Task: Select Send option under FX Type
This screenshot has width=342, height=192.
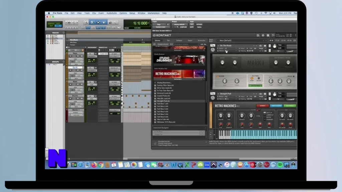Action: pyautogui.click(x=252, y=79)
